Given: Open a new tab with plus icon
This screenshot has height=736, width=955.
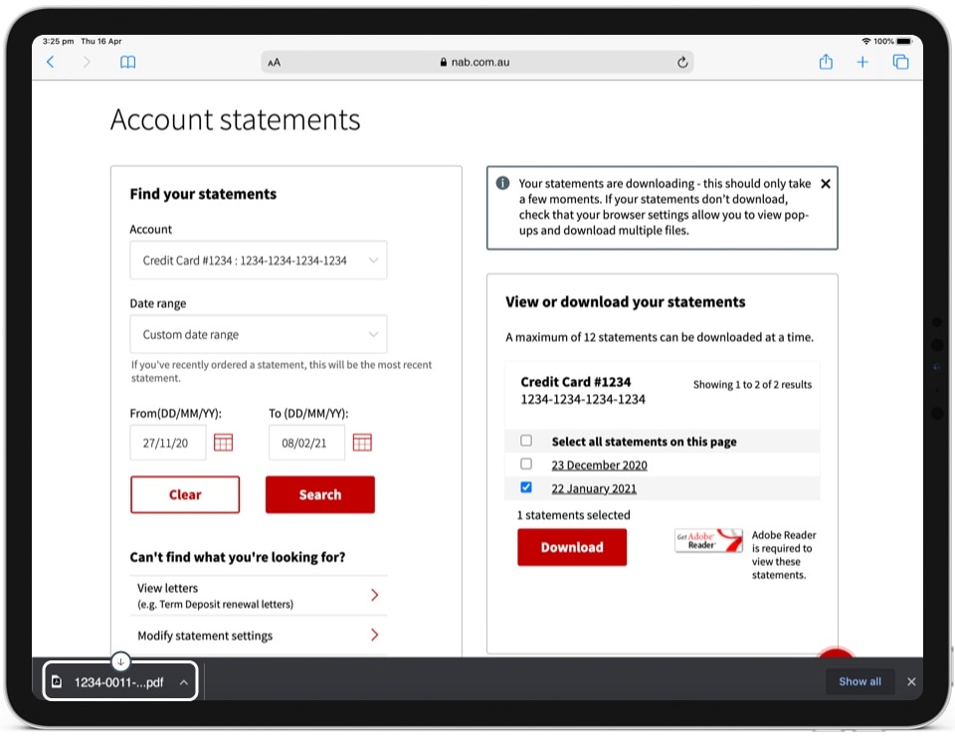Looking at the screenshot, I should tap(862, 62).
